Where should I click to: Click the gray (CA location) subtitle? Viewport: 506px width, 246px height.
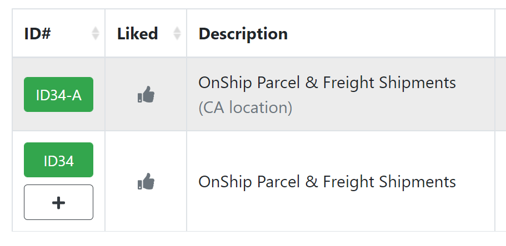click(246, 107)
